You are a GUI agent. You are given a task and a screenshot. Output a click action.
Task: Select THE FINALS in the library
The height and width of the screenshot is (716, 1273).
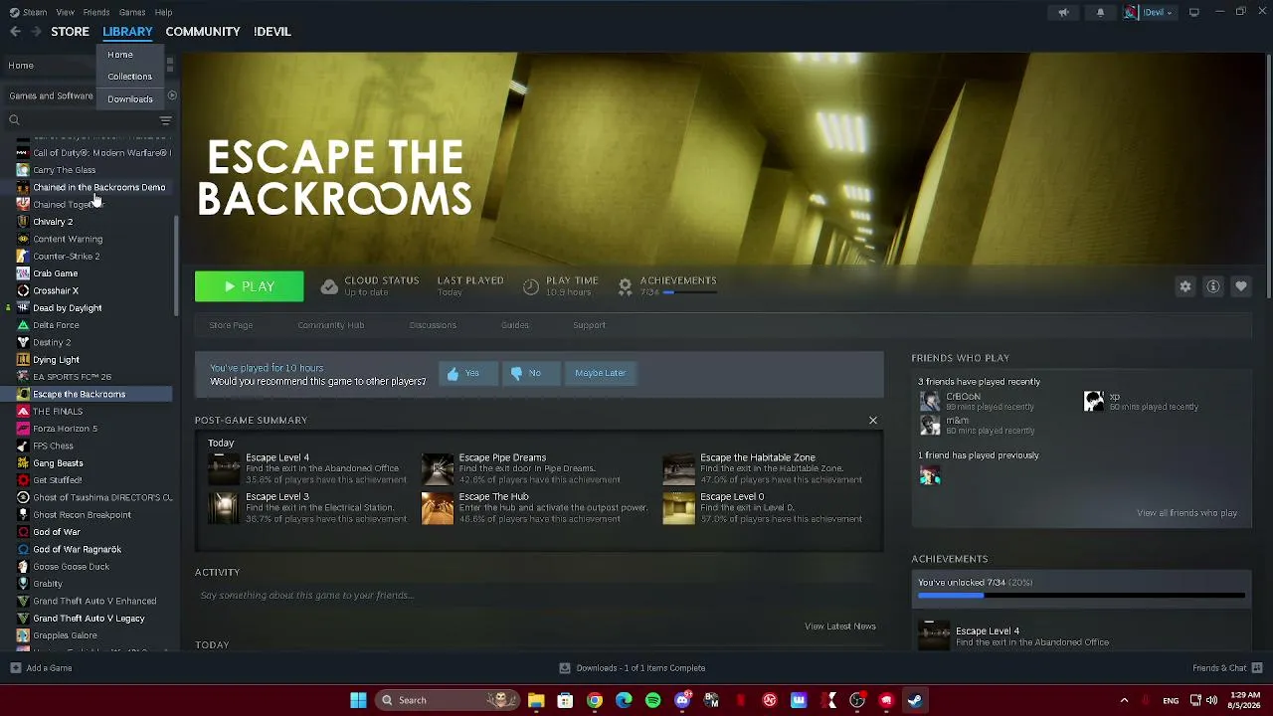58,412
